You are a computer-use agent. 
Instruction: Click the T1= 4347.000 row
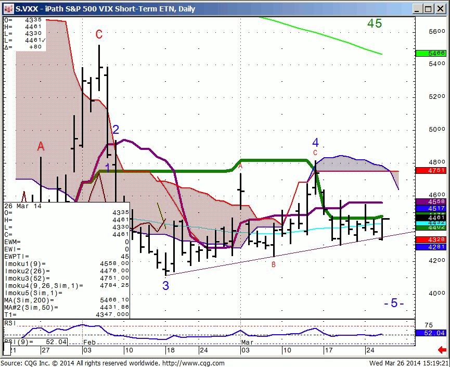[x=67, y=314]
